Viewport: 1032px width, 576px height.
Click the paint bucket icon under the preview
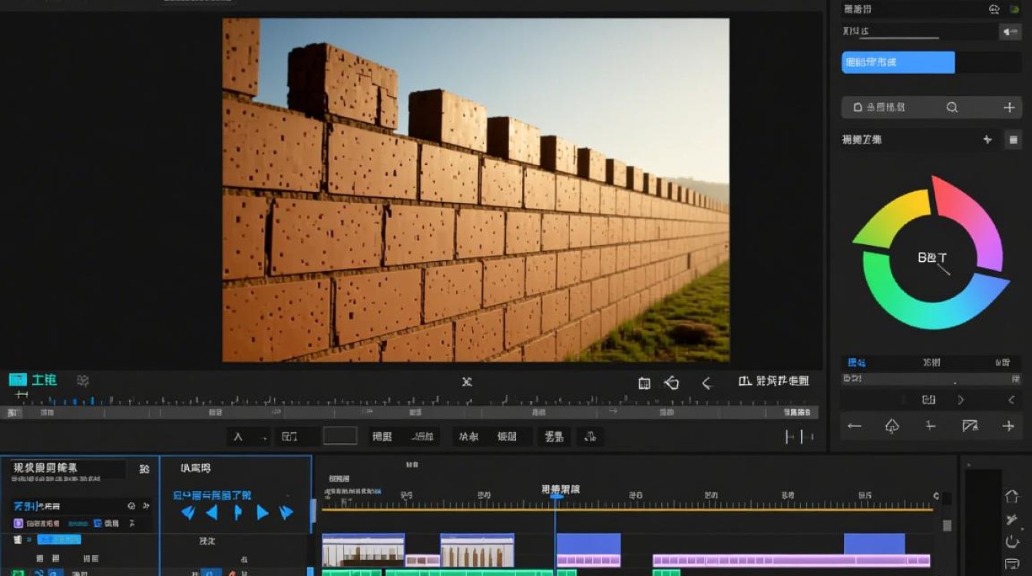tap(672, 382)
